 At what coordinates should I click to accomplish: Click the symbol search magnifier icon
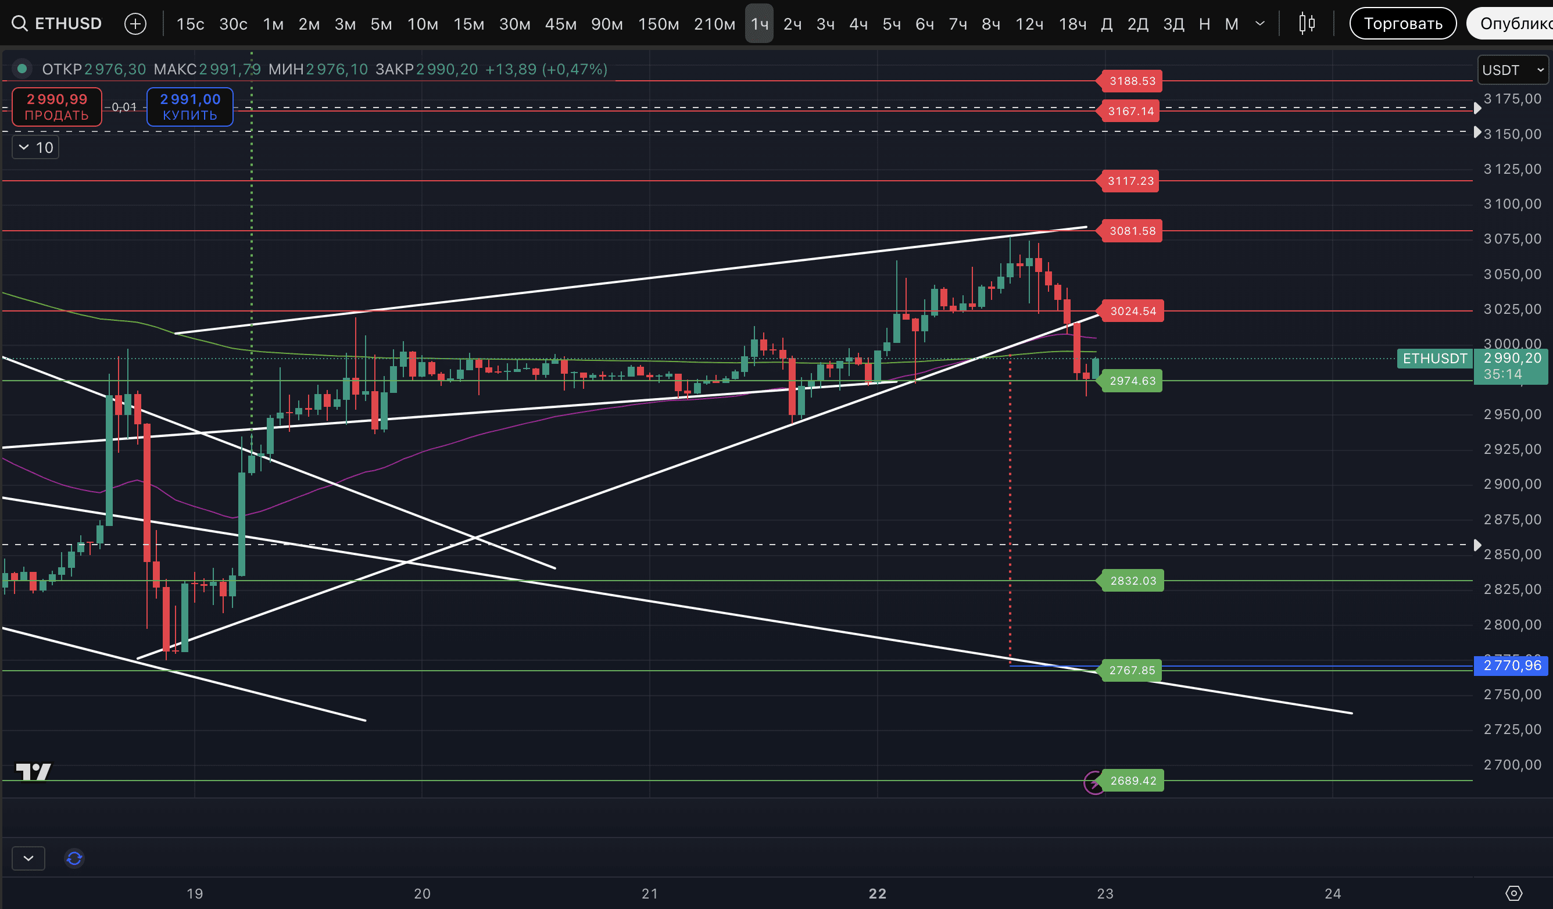click(20, 24)
